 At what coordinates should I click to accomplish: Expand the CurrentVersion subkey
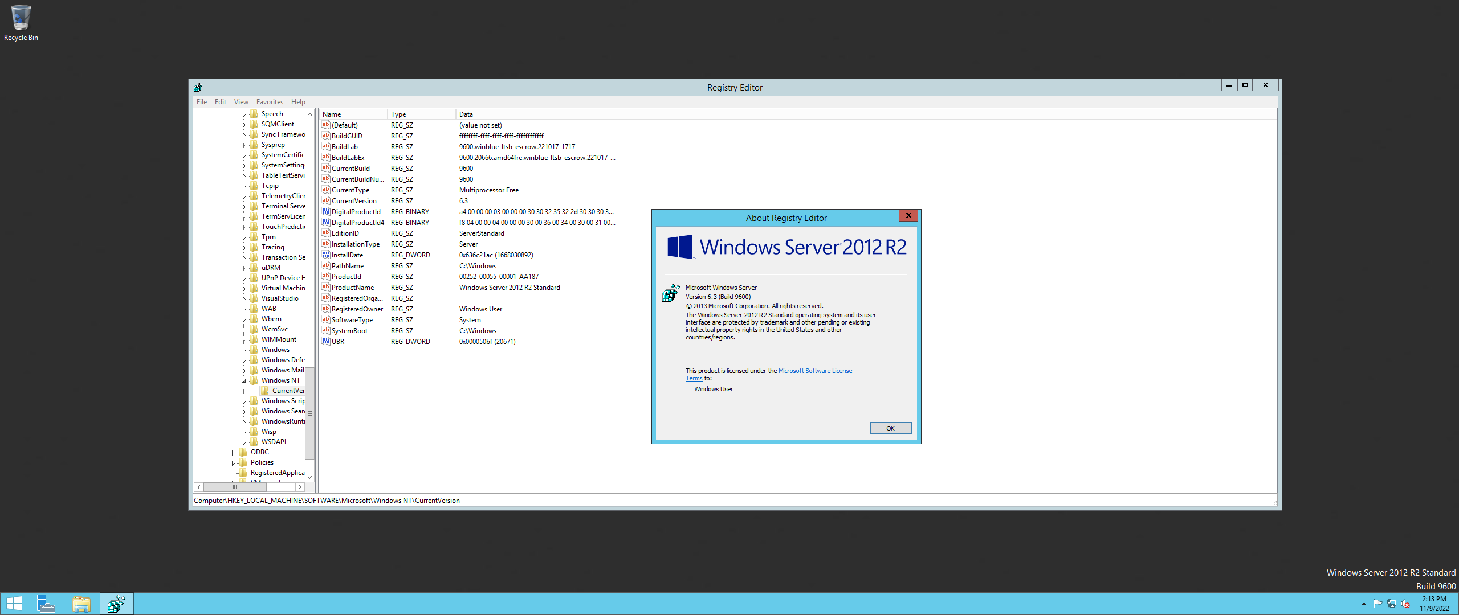(x=255, y=391)
